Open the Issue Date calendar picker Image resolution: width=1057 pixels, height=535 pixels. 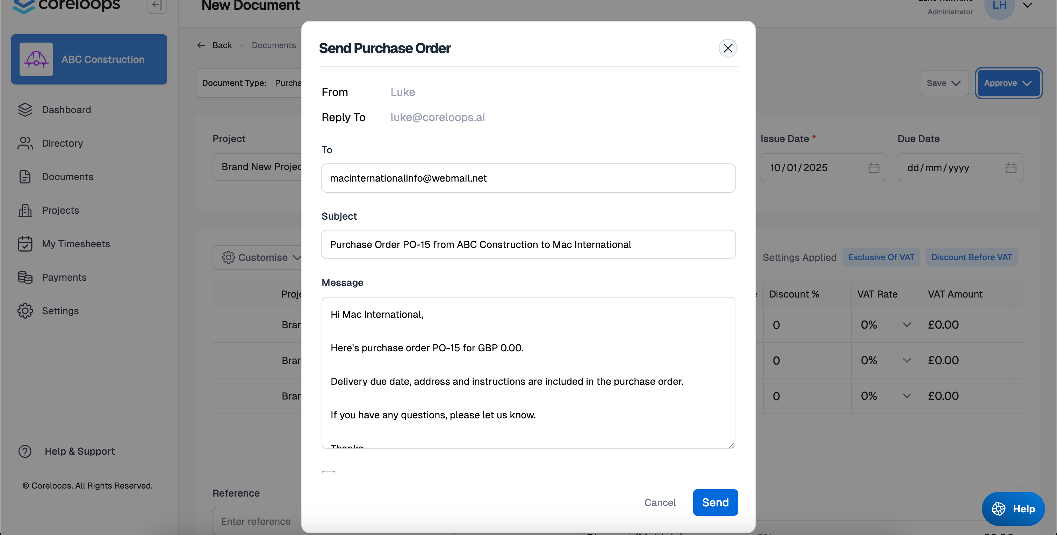pyautogui.click(x=874, y=168)
